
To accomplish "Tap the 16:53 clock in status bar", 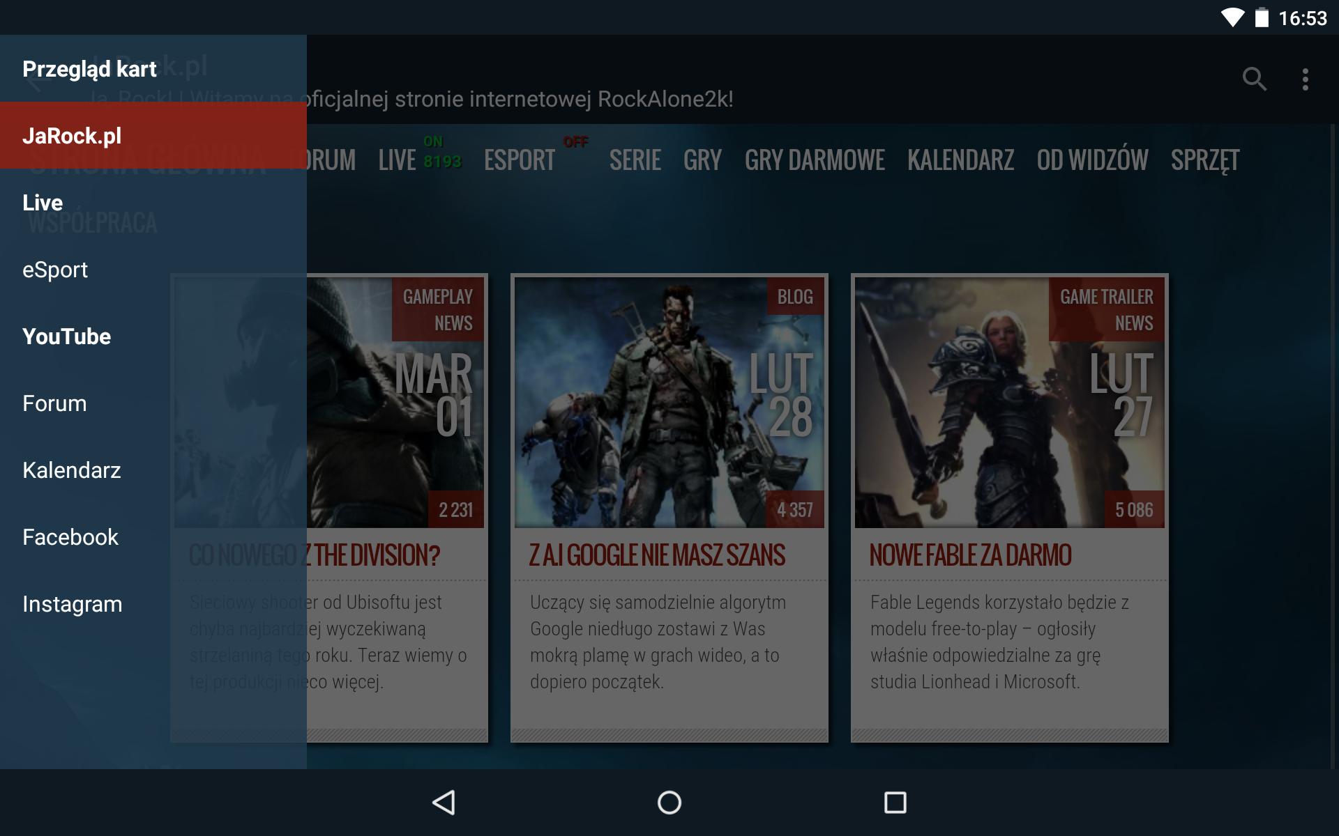I will 1302,18.
